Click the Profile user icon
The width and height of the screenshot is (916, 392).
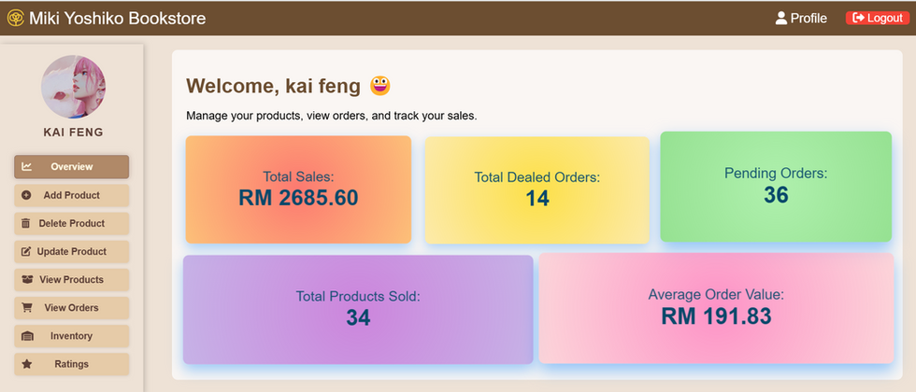pyautogui.click(x=781, y=18)
